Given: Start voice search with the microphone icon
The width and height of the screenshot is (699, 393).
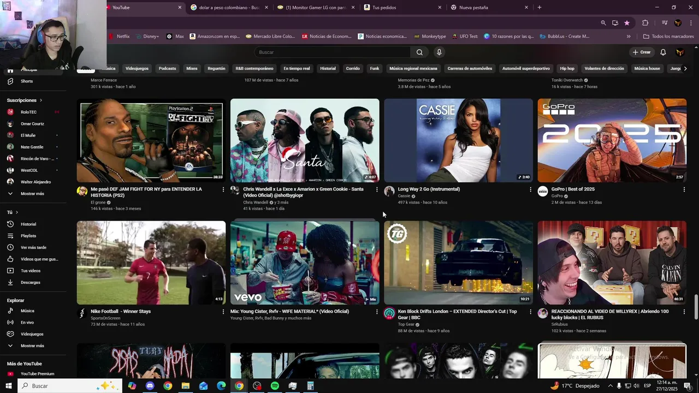Looking at the screenshot, I should (x=439, y=52).
